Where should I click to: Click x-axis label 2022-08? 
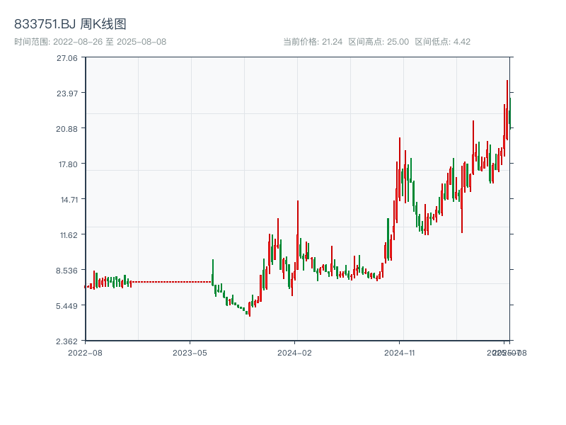[x=85, y=353]
